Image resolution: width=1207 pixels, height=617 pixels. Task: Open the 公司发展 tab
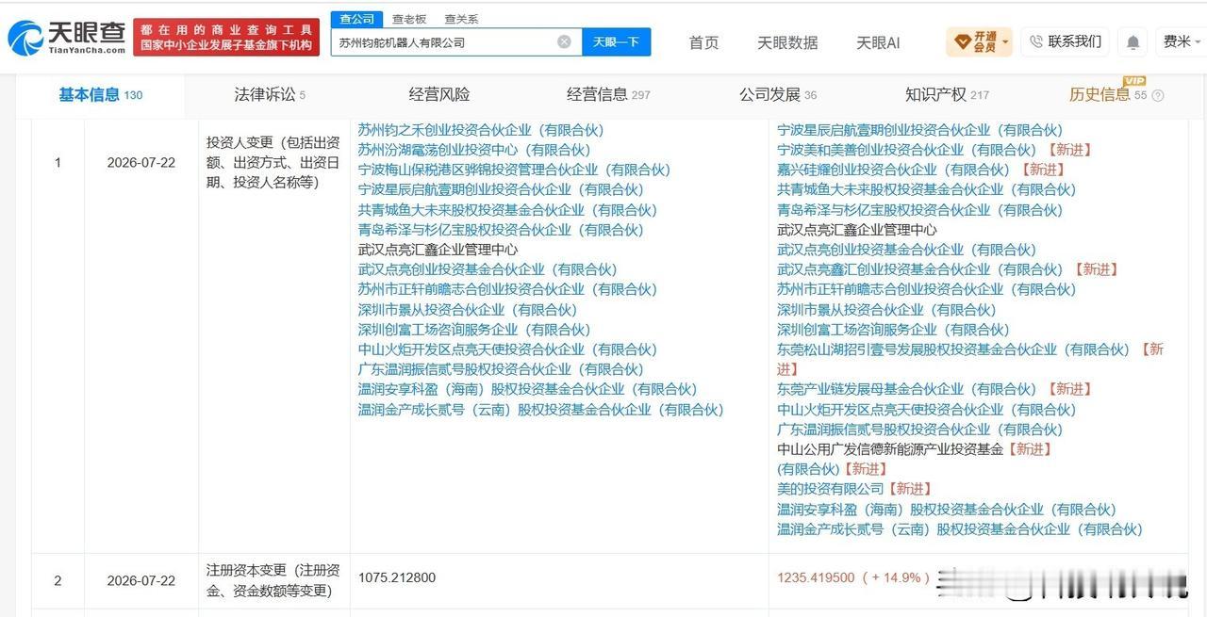778,94
